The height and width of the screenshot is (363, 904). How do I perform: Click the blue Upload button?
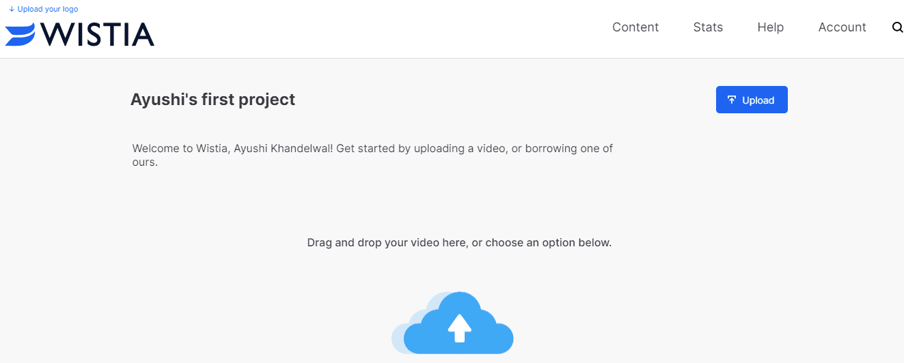[x=752, y=100]
